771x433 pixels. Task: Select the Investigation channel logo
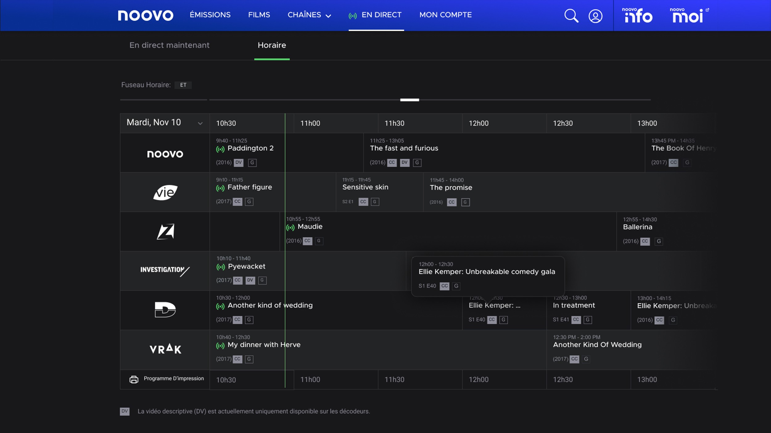(165, 271)
